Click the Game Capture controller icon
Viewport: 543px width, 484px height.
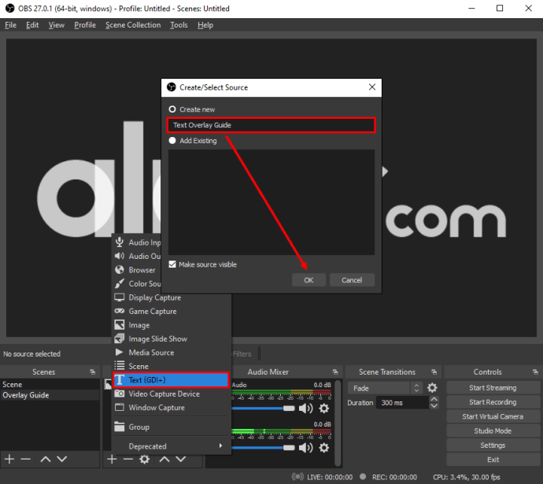pos(120,311)
